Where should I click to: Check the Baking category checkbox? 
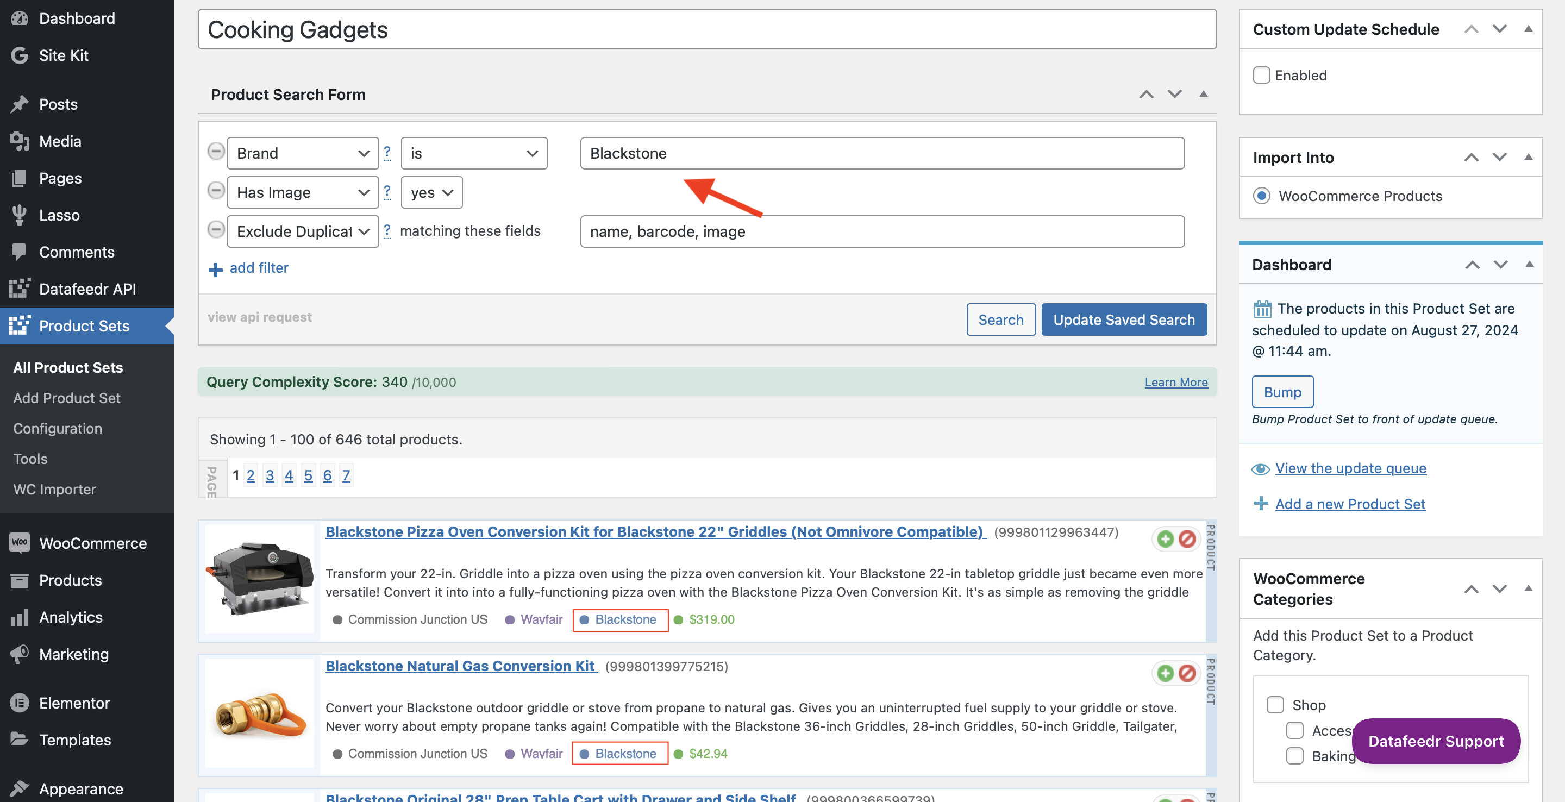1294,756
